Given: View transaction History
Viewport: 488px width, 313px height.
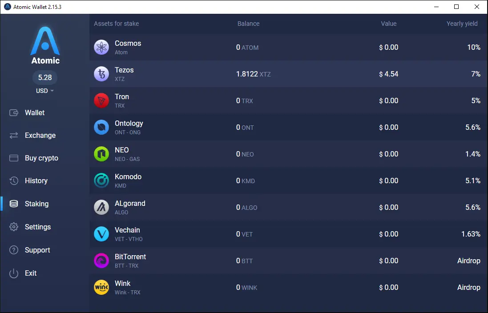Looking at the screenshot, I should pos(36,181).
